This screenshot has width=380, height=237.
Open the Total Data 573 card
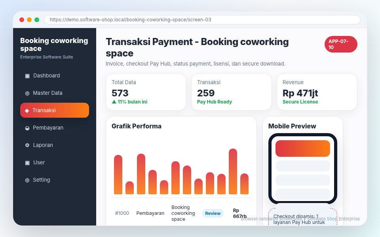pyautogui.click(x=146, y=92)
